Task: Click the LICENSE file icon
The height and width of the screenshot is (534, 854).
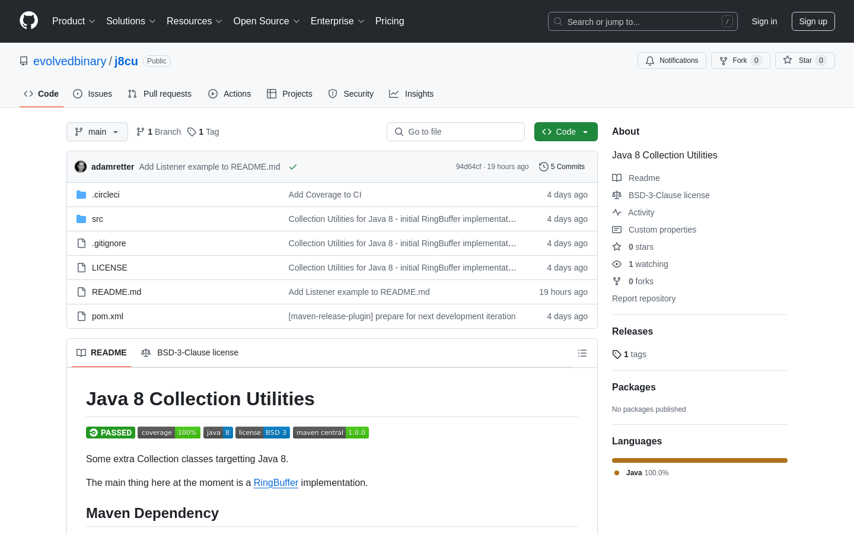Action: tap(81, 268)
